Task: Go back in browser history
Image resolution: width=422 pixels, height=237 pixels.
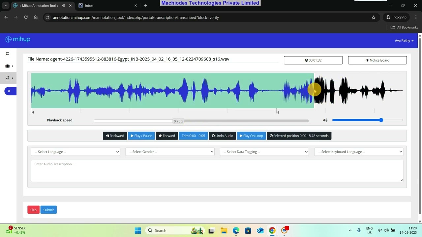Action: point(6,17)
